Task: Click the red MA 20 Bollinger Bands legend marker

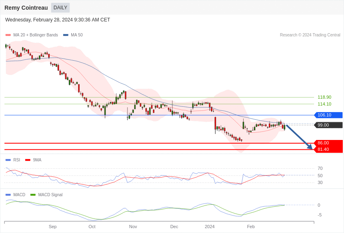Action: [x=8, y=35]
